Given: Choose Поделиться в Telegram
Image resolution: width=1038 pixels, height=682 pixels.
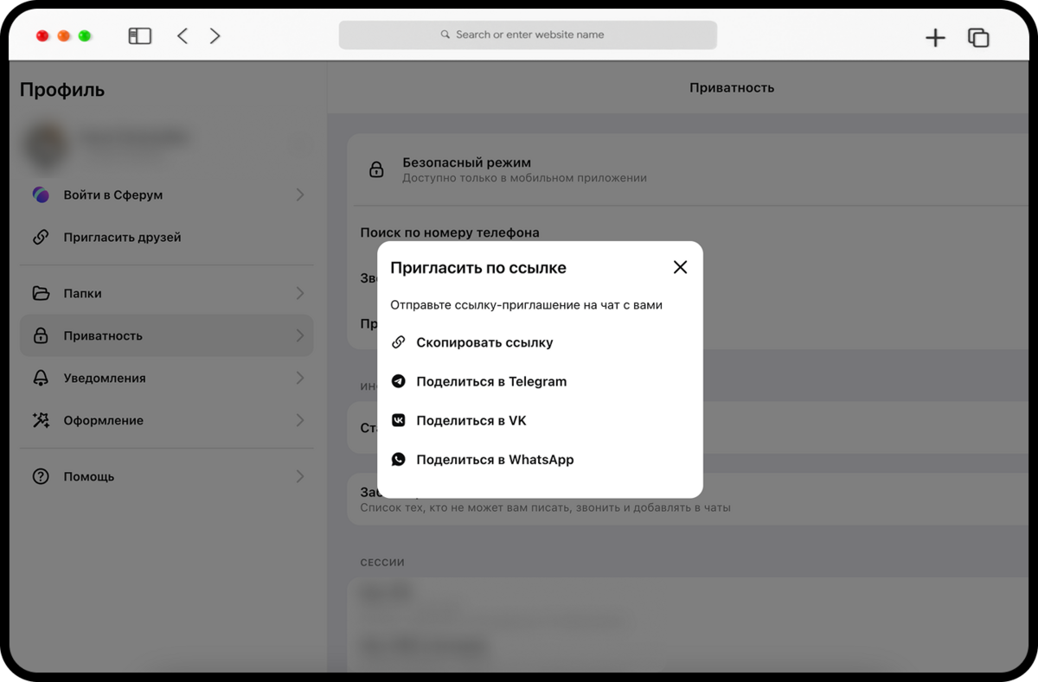Looking at the screenshot, I should coord(491,381).
